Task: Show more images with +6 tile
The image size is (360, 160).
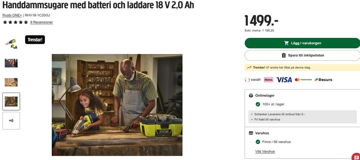Action: pos(11,121)
